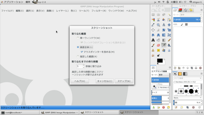Select the Select by Color tool

tap(153, 20)
